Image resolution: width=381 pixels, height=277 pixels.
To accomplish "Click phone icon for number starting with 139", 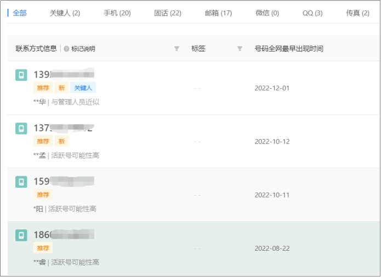I will coord(21,75).
